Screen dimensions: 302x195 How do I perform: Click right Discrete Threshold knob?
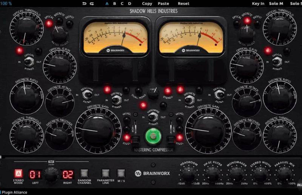click(x=280, y=136)
